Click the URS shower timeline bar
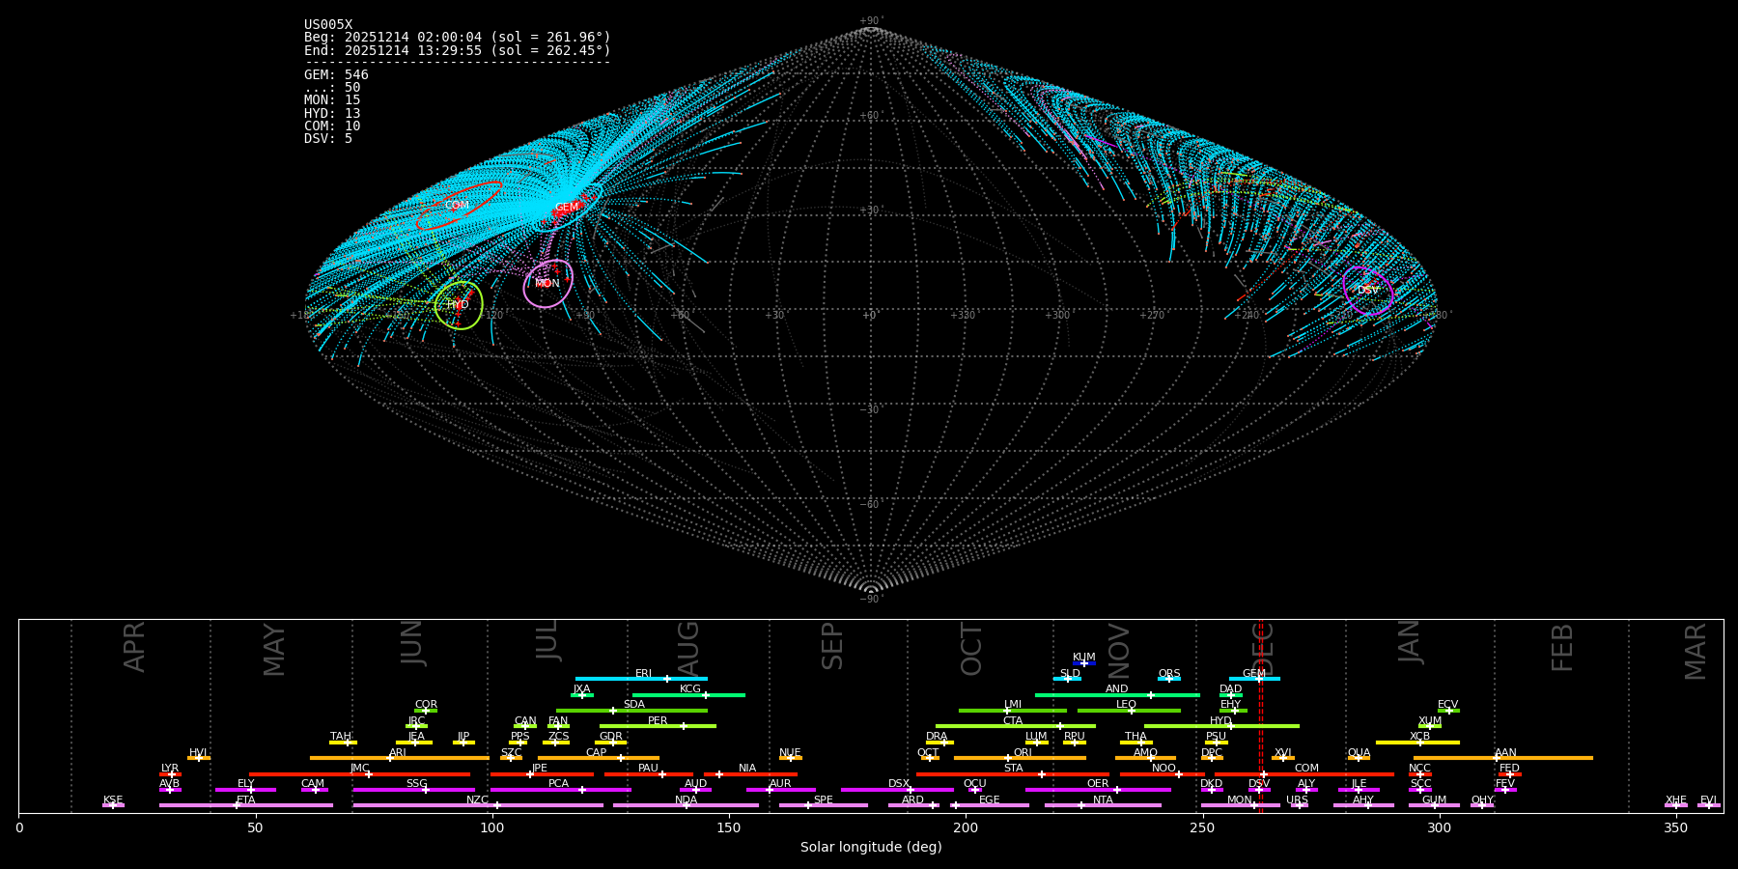Viewport: 1738px width, 869px height. [1299, 805]
